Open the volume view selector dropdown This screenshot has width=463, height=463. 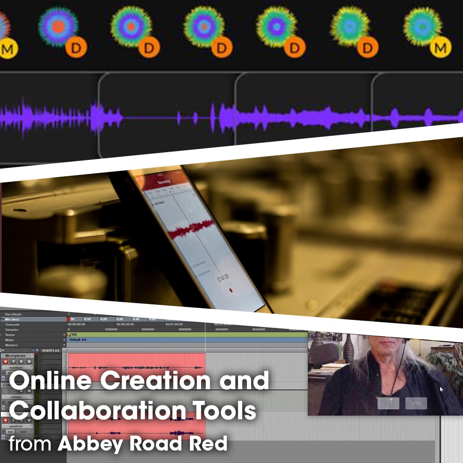[x=18, y=397]
